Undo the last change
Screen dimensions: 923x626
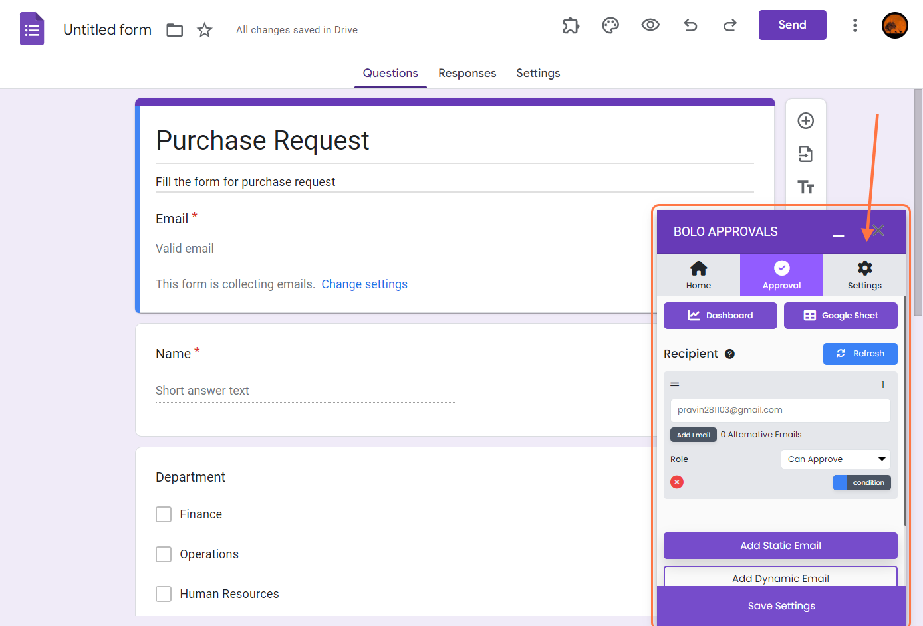point(690,25)
